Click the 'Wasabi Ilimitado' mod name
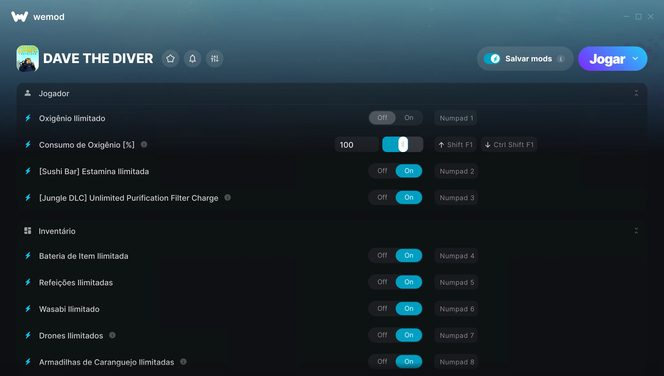The image size is (664, 376). [x=69, y=309]
